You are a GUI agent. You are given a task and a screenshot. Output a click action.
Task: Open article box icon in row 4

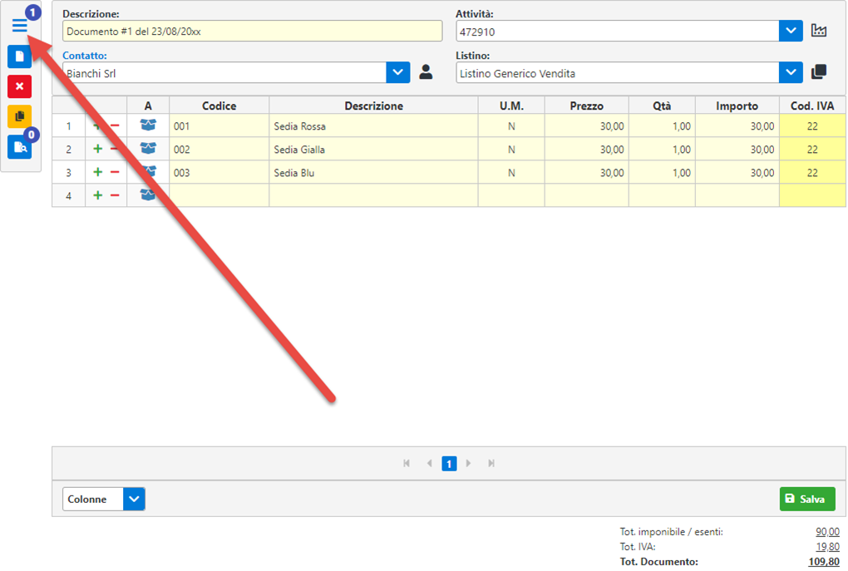tap(148, 194)
